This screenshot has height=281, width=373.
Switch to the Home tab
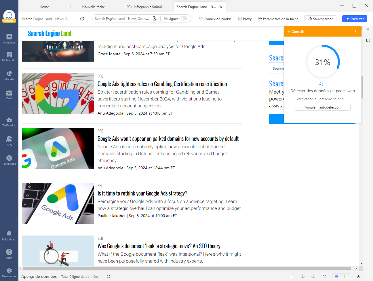point(44,7)
